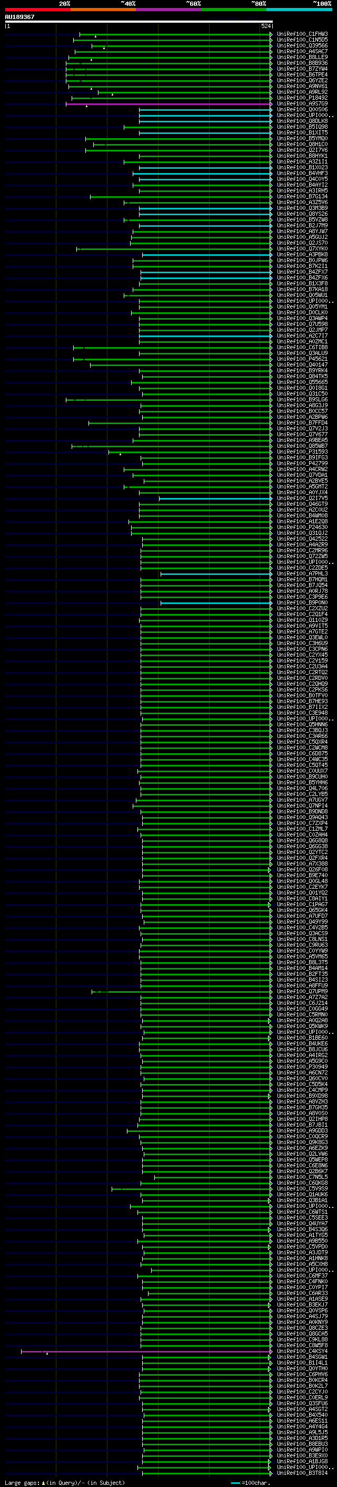Select the UniRef100_P24630 label
337x1487 pixels.
[x=302, y=527]
